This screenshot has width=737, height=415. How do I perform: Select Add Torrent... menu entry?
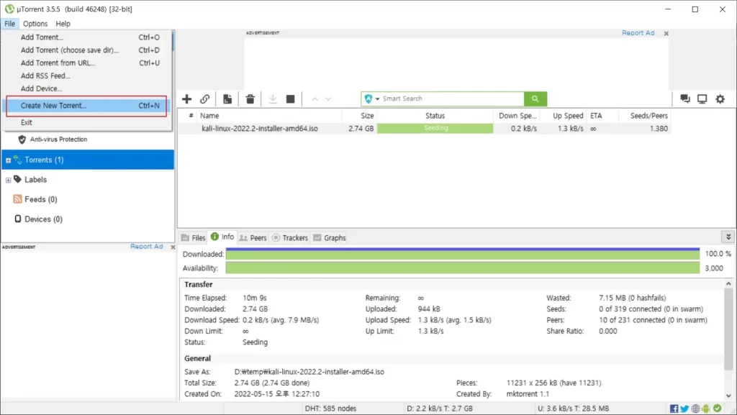point(87,37)
